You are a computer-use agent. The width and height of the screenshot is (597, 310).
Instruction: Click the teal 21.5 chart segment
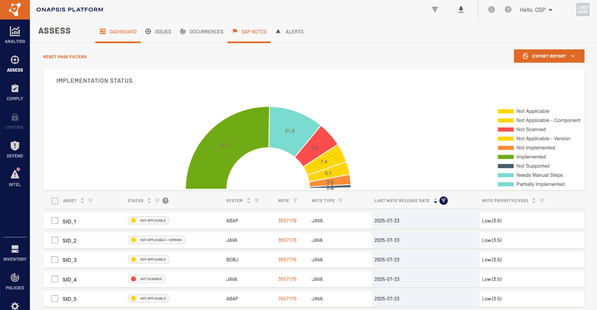click(x=290, y=131)
